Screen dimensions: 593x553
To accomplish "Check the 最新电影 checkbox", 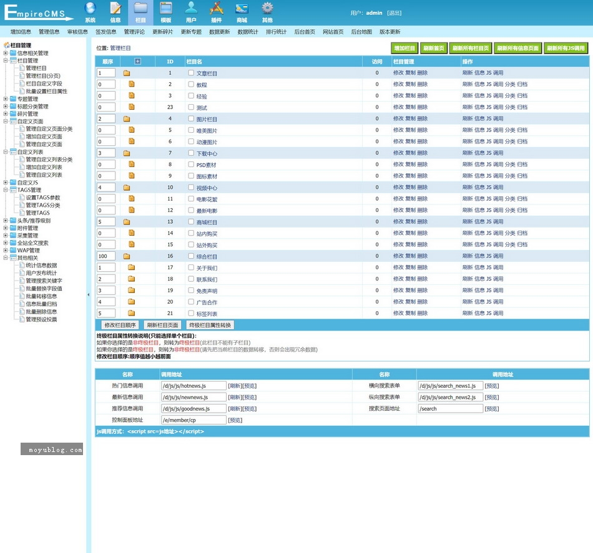I will 191,210.
